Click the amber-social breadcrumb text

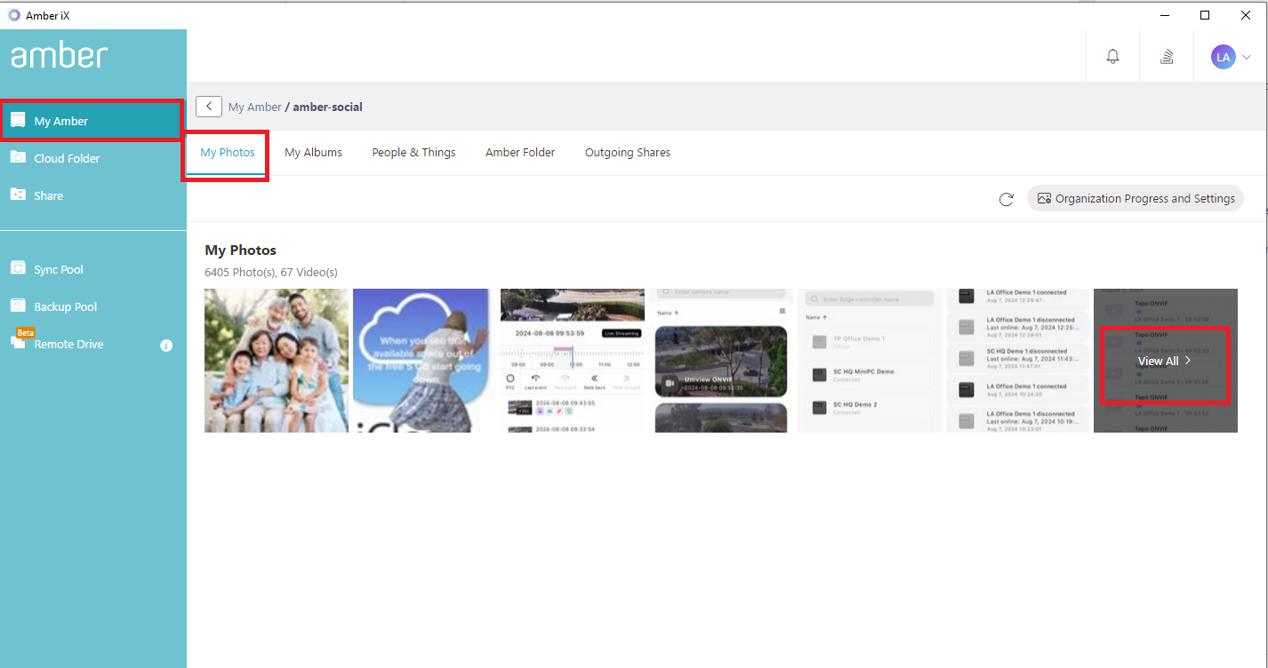click(x=328, y=107)
